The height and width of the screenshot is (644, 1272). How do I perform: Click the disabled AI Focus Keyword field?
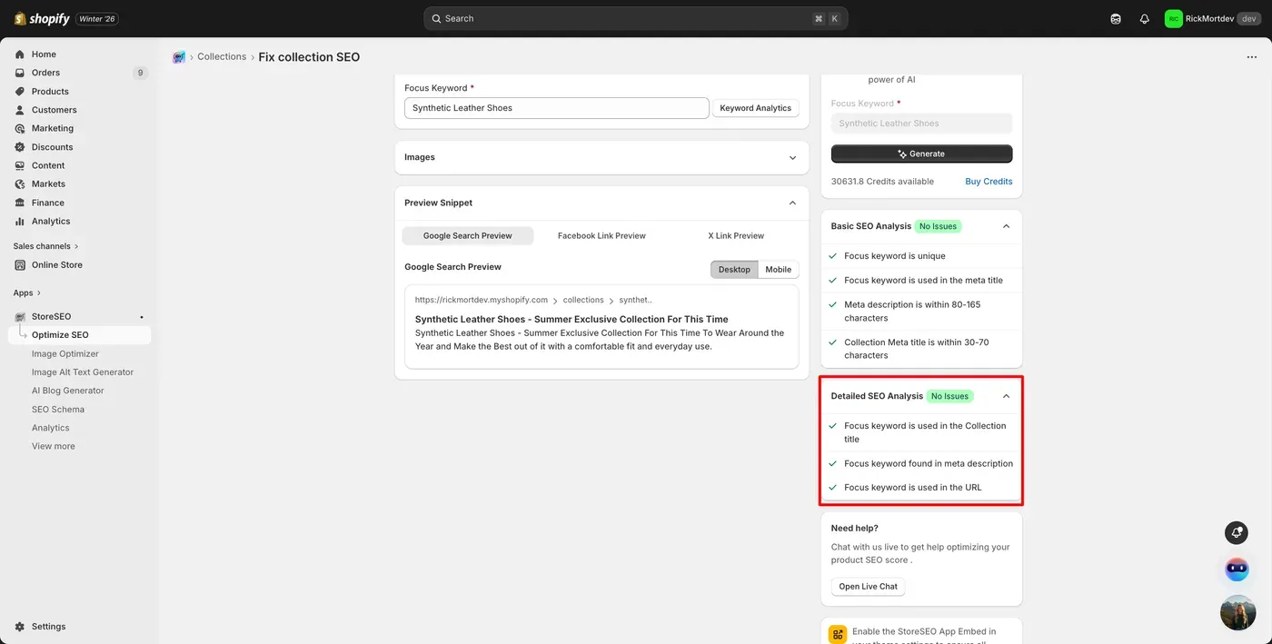(921, 124)
